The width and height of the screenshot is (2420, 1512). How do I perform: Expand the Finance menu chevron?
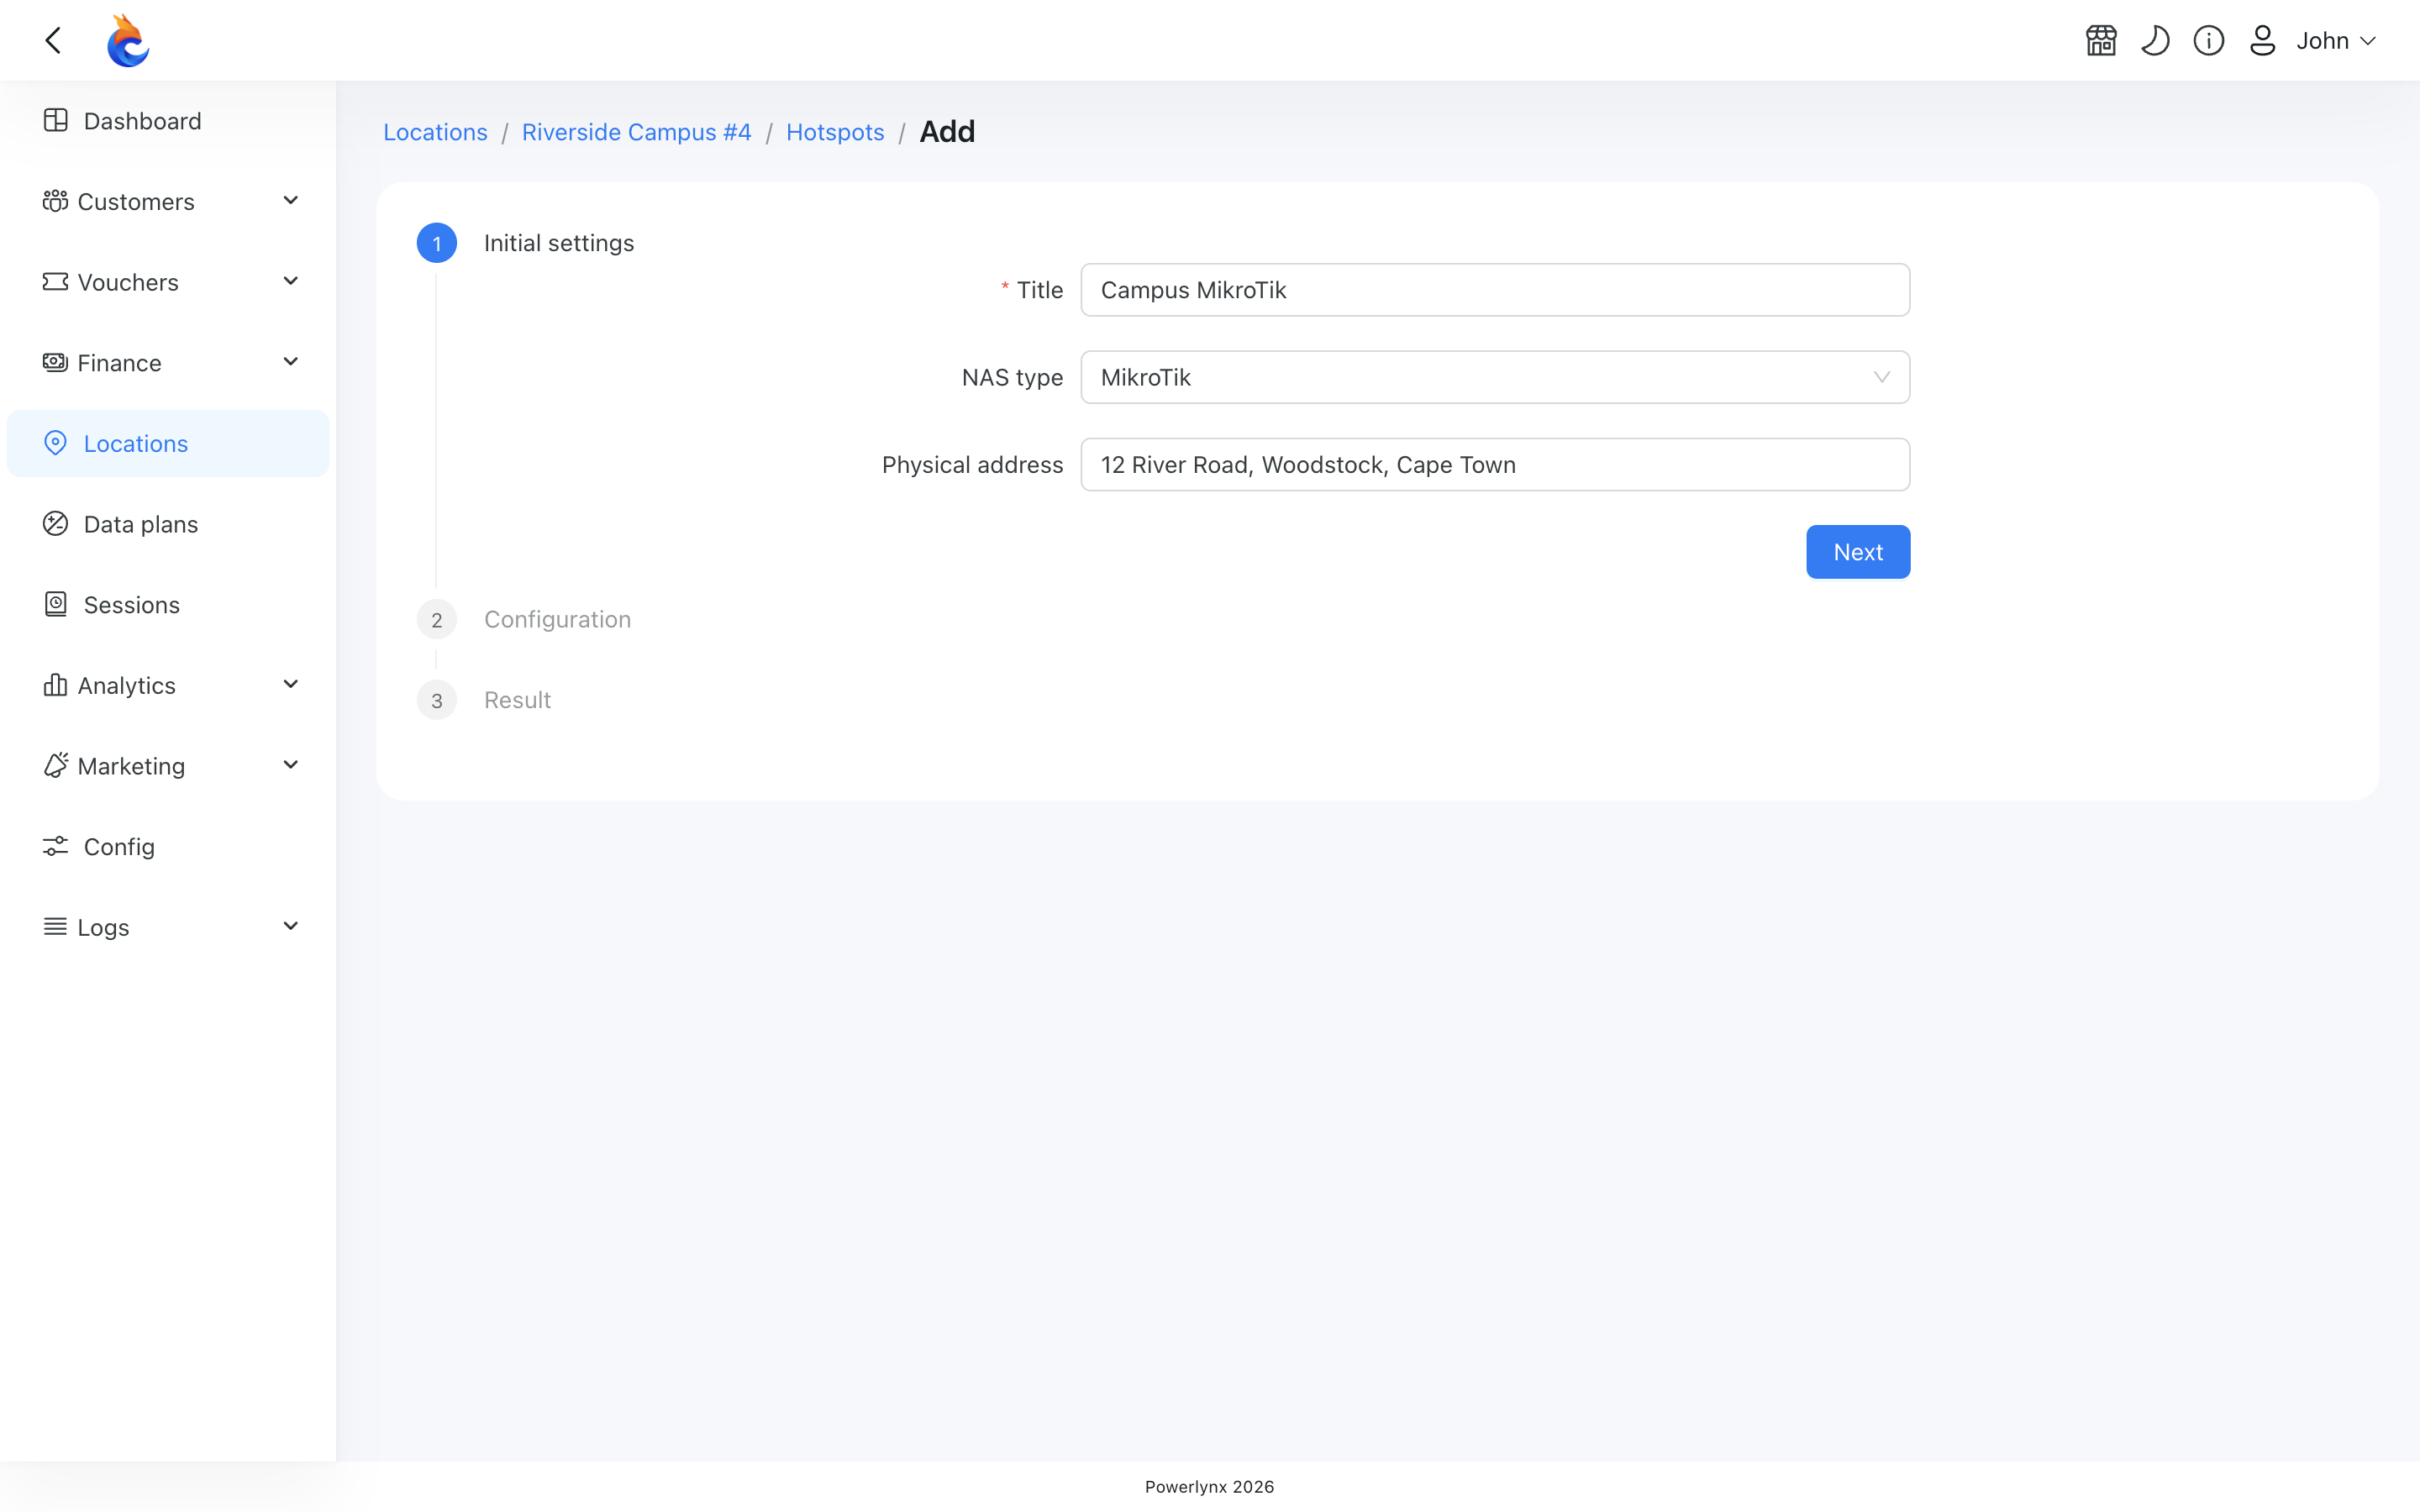click(x=291, y=362)
